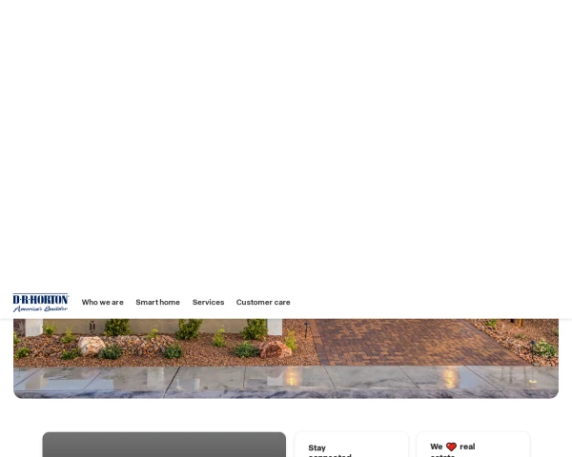The image size is (572, 457).
Task: Click the America's Builder tagline under logo
Action: (x=40, y=308)
